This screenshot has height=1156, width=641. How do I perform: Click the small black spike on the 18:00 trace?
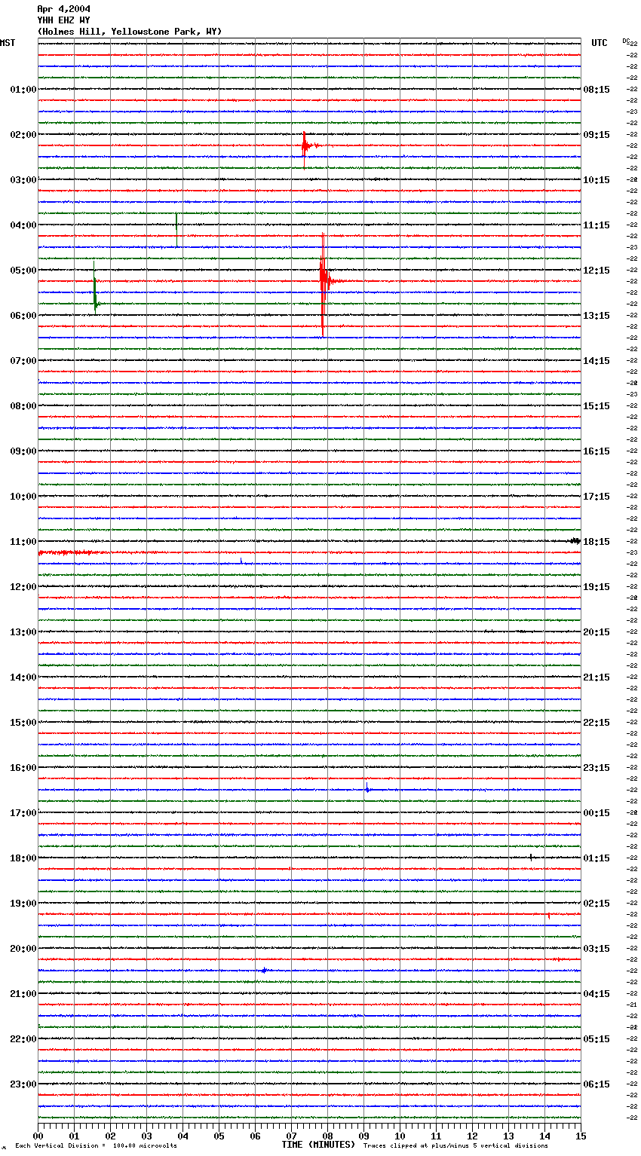[531, 857]
